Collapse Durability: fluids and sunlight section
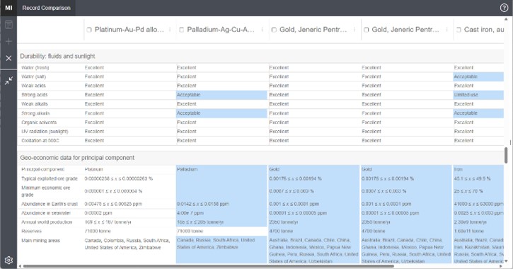Viewport: 513px width, 269px height. click(260, 57)
